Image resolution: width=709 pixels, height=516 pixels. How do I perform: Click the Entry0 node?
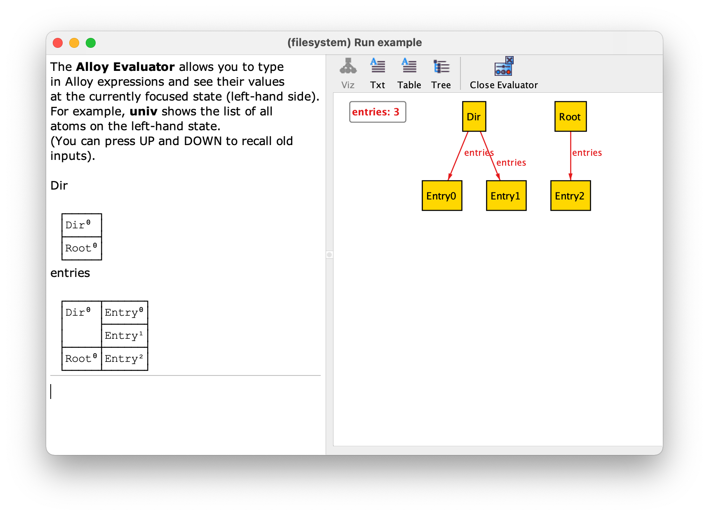[x=442, y=196]
